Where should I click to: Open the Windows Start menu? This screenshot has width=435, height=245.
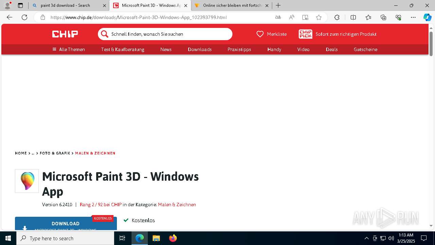click(8, 238)
